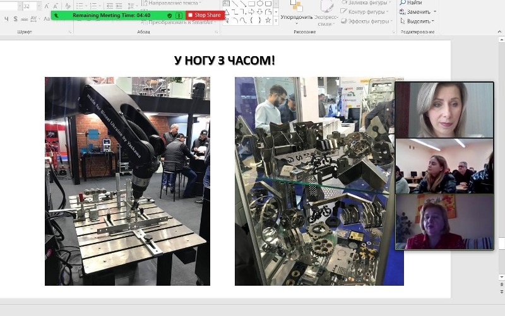This screenshot has width=505, height=316.
Task: Change letter case Aa button
Action: pyautogui.click(x=47, y=19)
